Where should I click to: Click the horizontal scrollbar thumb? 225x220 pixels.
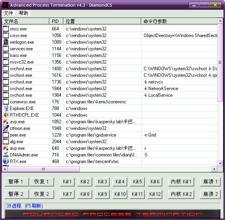click(44, 169)
